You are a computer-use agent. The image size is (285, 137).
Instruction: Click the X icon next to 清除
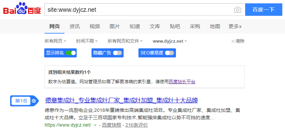233,41
